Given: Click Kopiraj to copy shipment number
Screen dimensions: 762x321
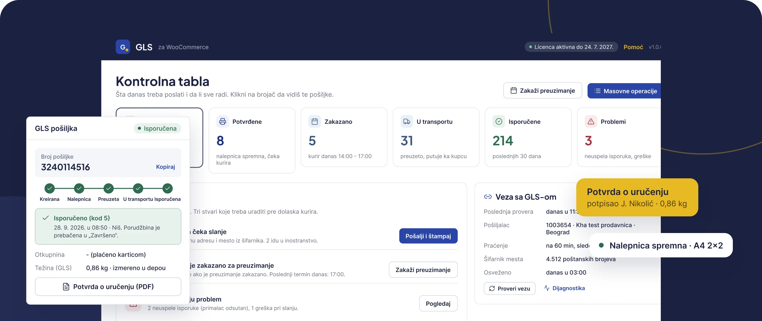Looking at the screenshot, I should click(165, 167).
